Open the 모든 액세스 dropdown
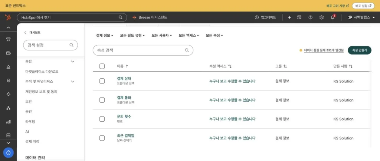This screenshot has width=380, height=161. pos(189,36)
